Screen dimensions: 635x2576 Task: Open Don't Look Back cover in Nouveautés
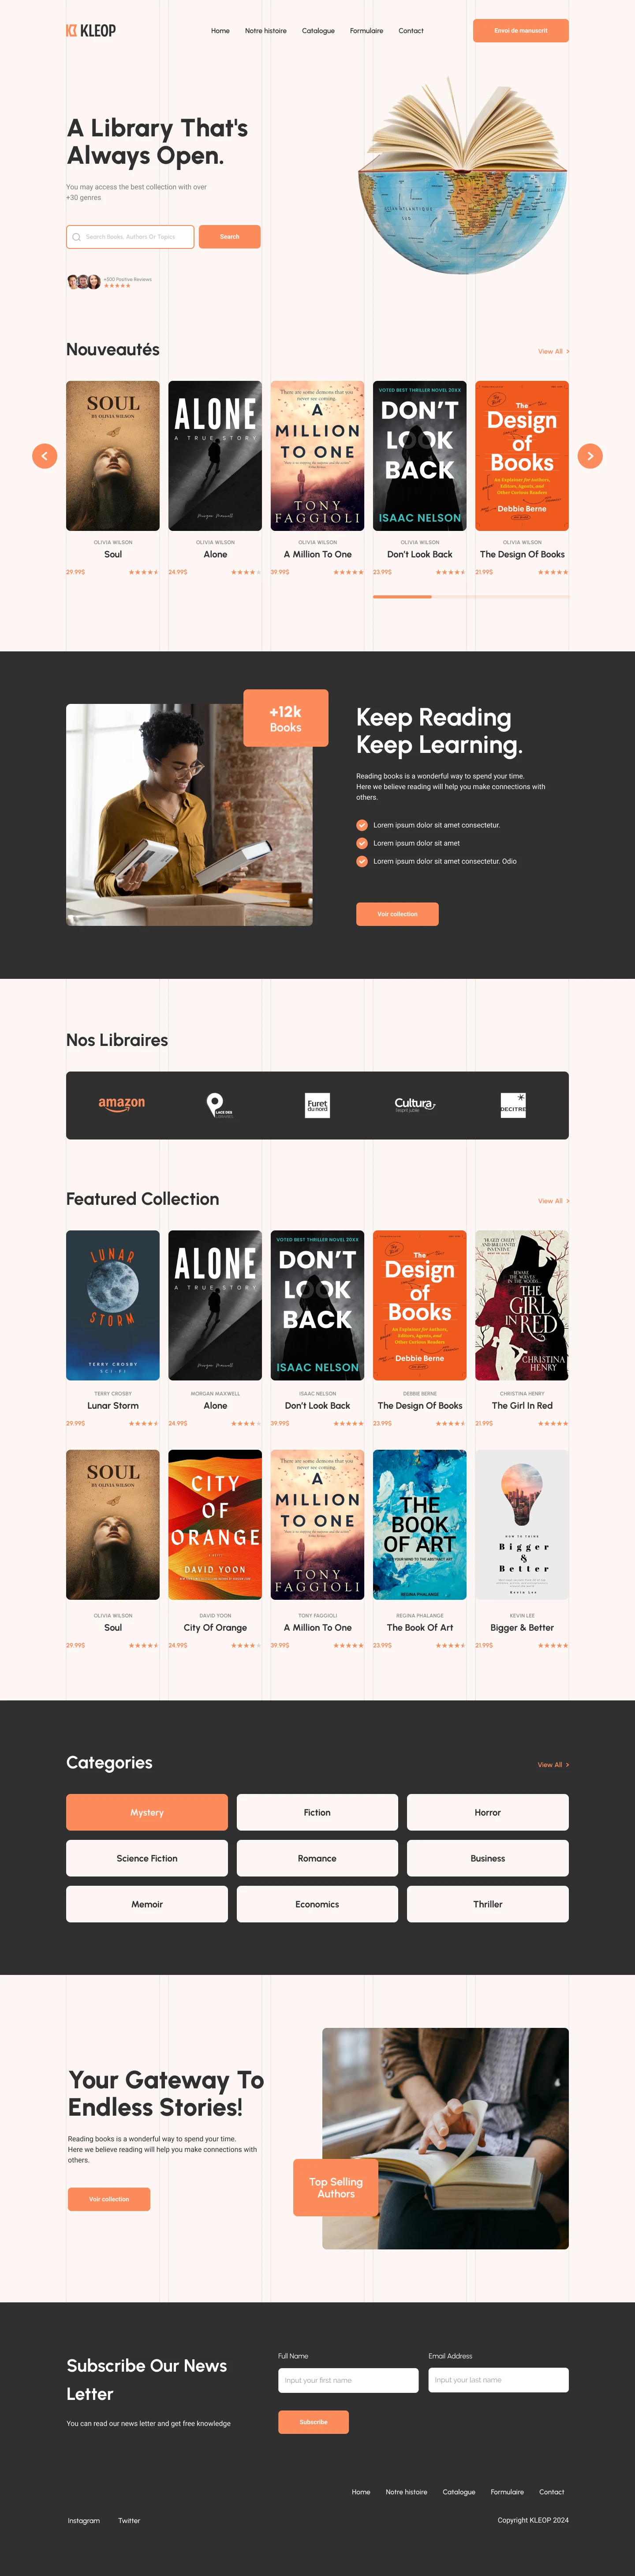click(420, 456)
